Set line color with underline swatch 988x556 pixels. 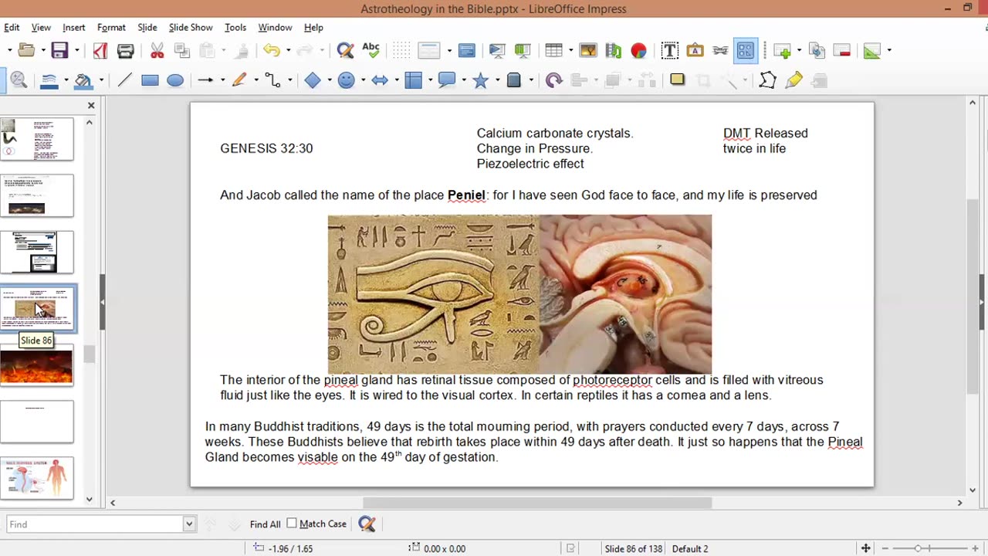point(49,80)
